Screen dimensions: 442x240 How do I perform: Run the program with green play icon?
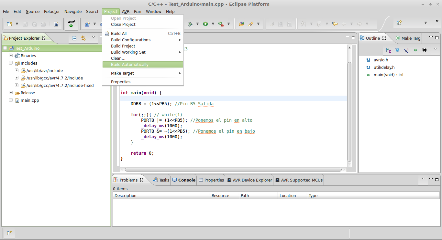[x=205, y=24]
